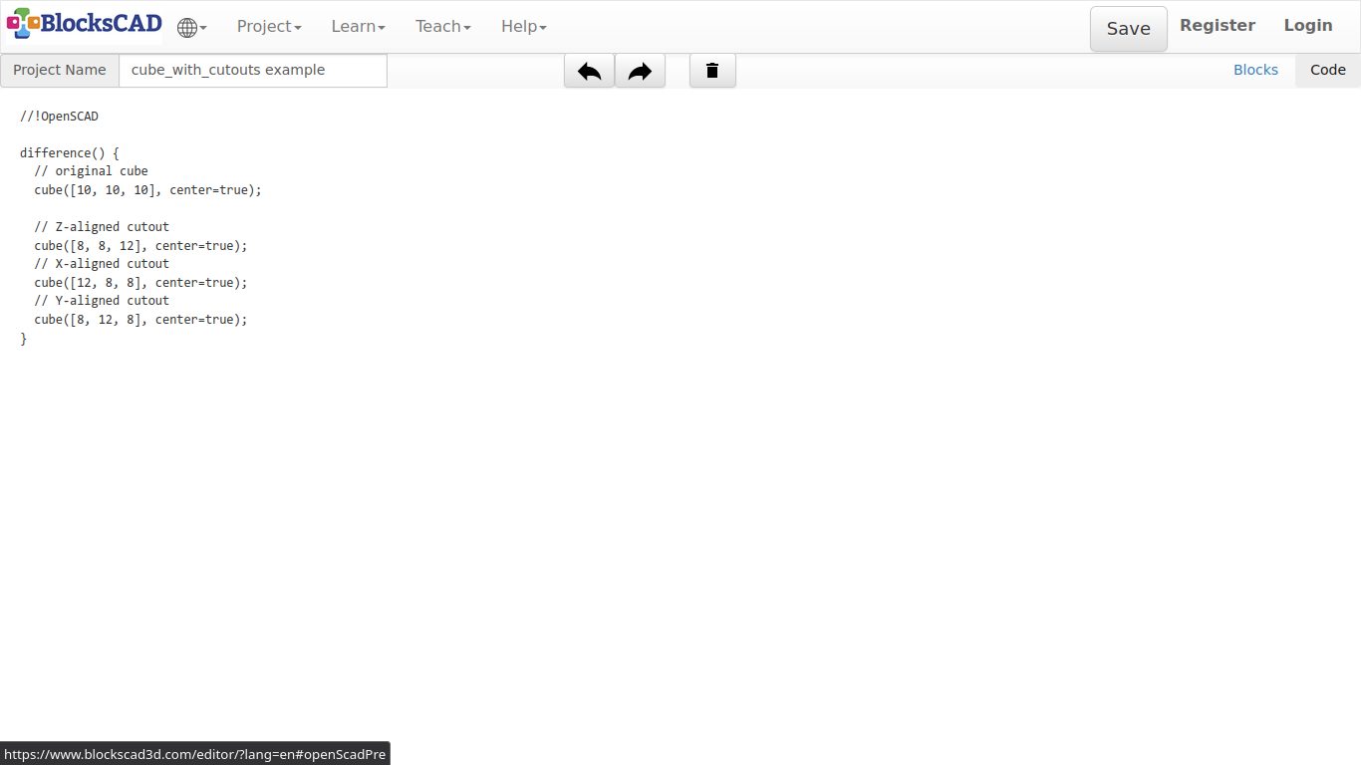1361x765 pixels.
Task: Focus the project name text field
Action: pyautogui.click(x=253, y=71)
